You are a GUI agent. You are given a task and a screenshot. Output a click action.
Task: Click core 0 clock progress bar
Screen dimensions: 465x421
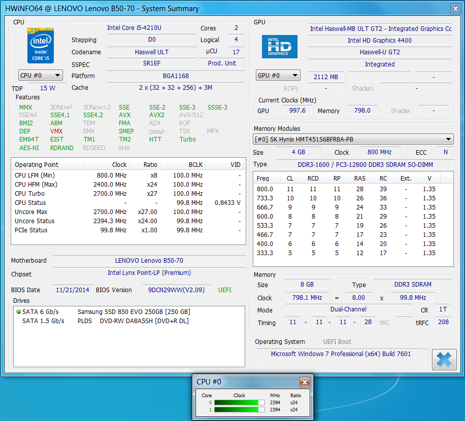[239, 403]
